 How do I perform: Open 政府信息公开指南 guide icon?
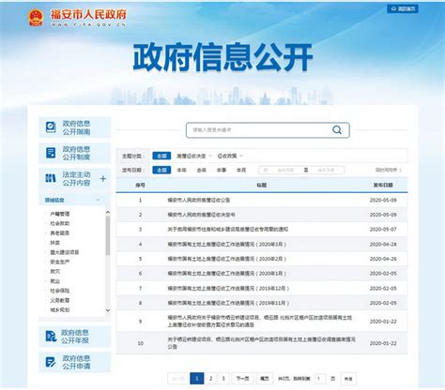point(51,127)
